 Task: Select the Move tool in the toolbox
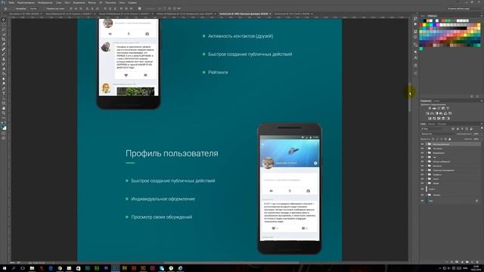point(4,20)
